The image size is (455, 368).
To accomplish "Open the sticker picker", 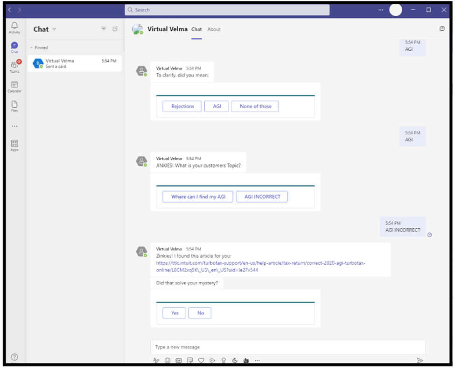I will [190, 361].
